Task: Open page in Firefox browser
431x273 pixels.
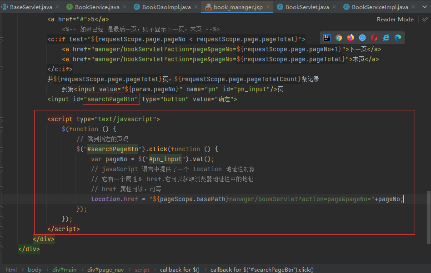Action: (x=351, y=38)
